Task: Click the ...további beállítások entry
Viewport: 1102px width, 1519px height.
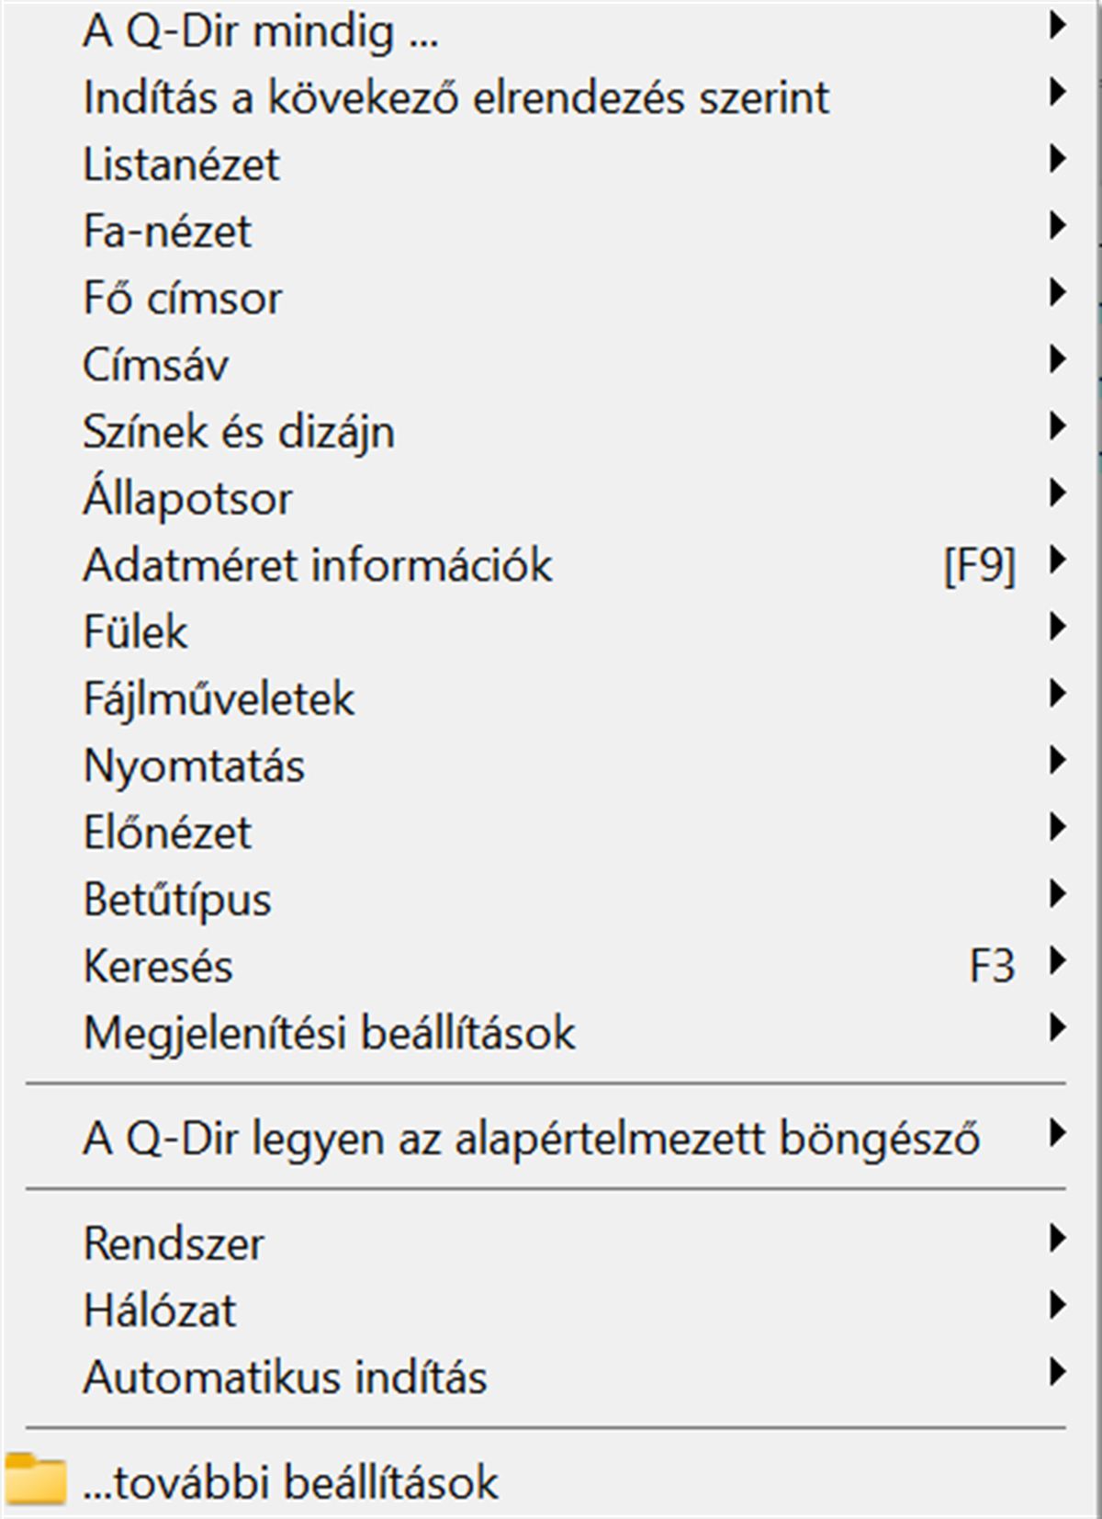Action: 290,1482
